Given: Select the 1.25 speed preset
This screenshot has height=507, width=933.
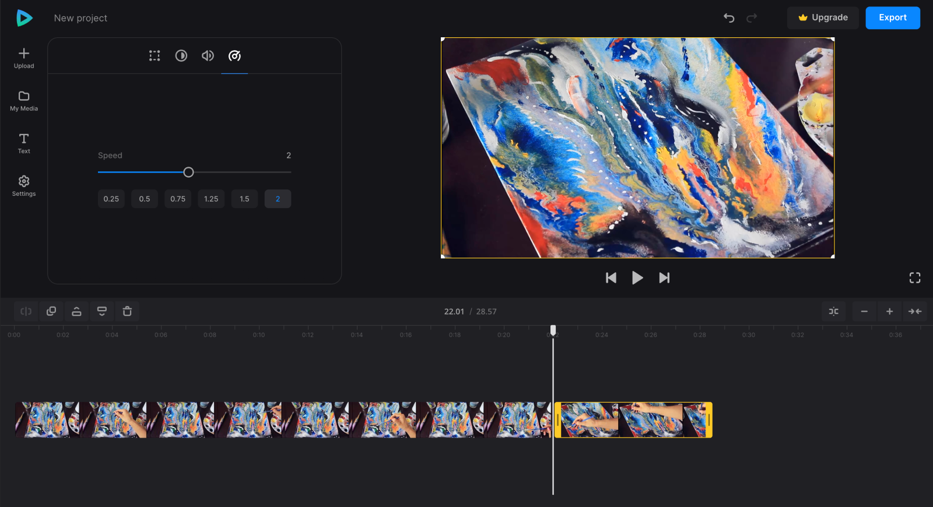Looking at the screenshot, I should pyautogui.click(x=211, y=199).
